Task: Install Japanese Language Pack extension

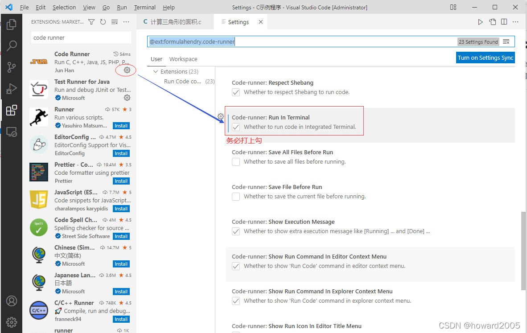Action: [121, 292]
